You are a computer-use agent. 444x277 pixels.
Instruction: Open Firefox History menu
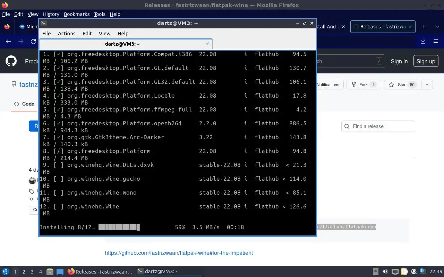point(51,14)
